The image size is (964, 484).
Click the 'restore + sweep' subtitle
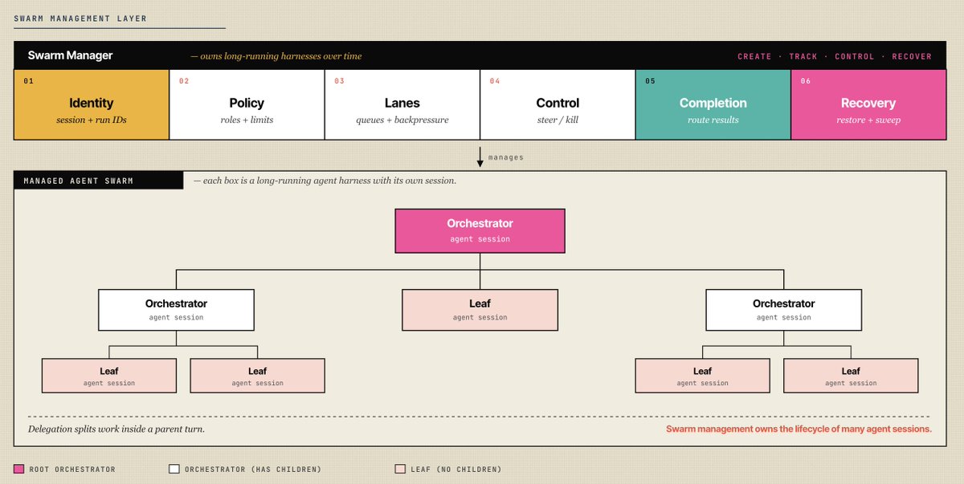[868, 120]
